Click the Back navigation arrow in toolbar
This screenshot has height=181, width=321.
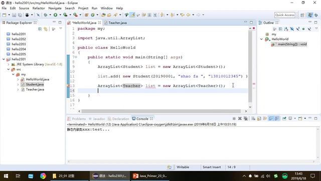click(189, 15)
